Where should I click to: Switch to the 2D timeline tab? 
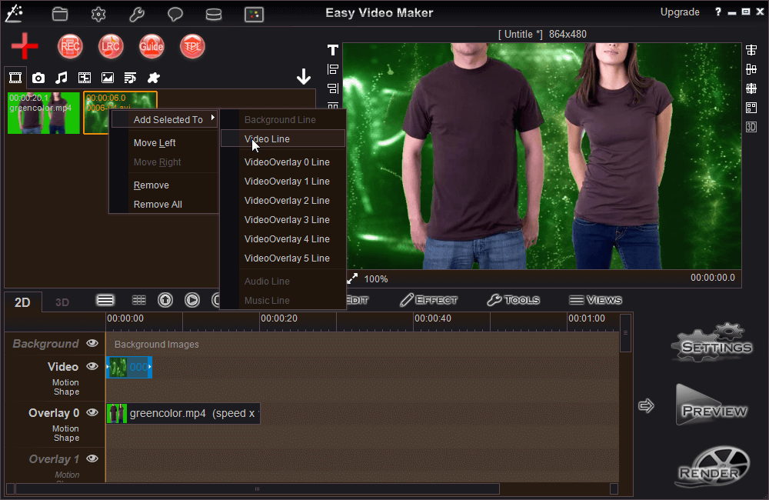(x=22, y=302)
